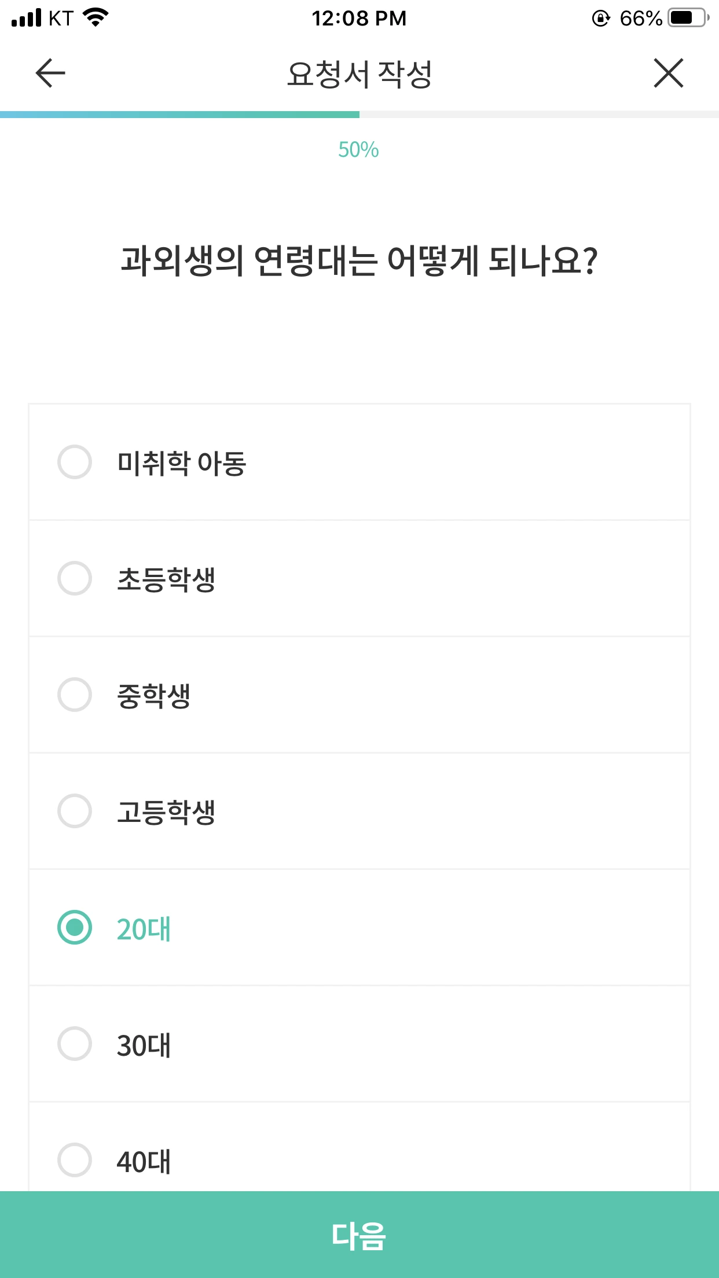This screenshot has width=719, height=1278.
Task: Close the request form with X
Action: click(669, 74)
